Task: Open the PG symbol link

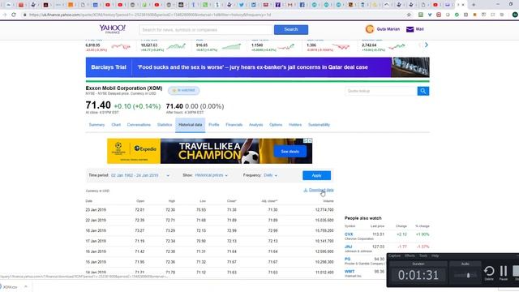Action: [348, 259]
